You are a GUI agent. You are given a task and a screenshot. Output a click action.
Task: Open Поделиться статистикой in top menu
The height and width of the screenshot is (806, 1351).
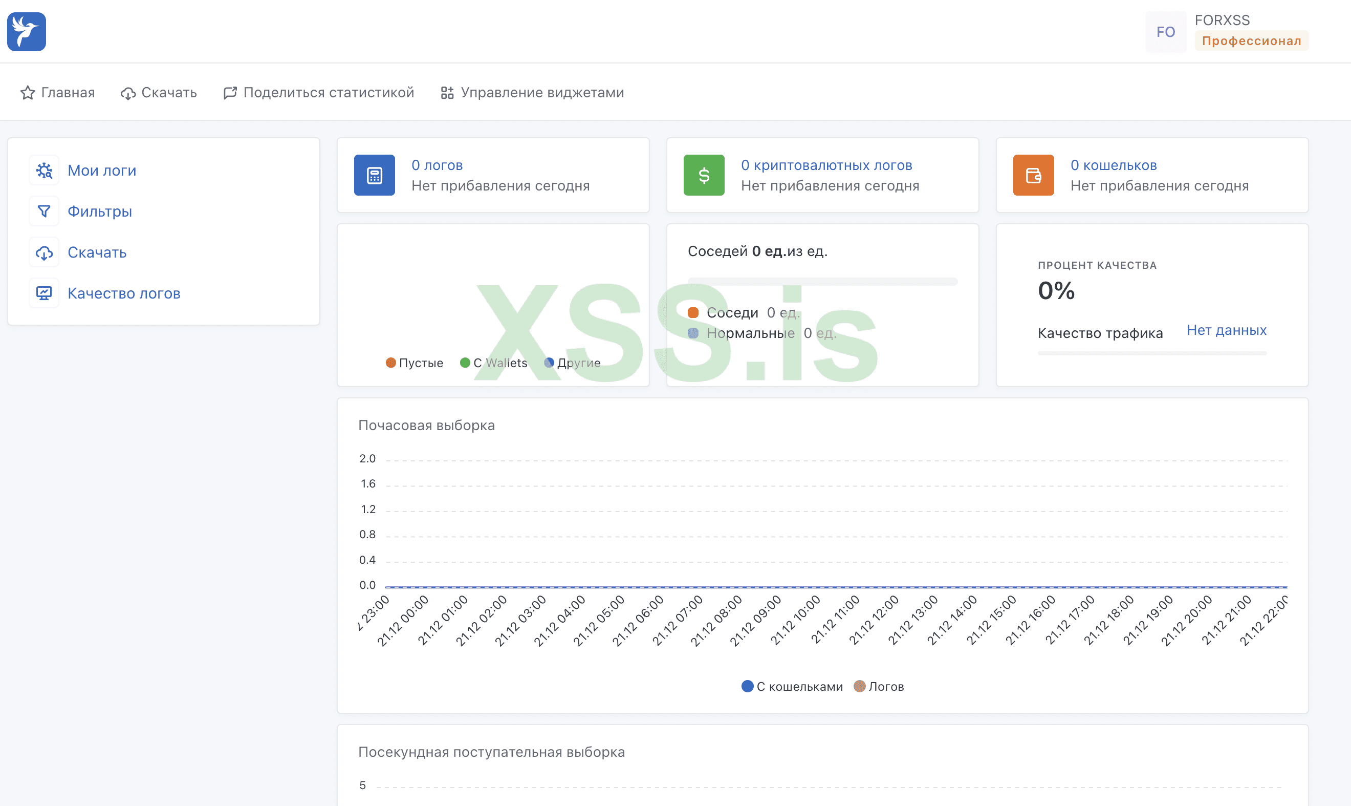point(319,93)
